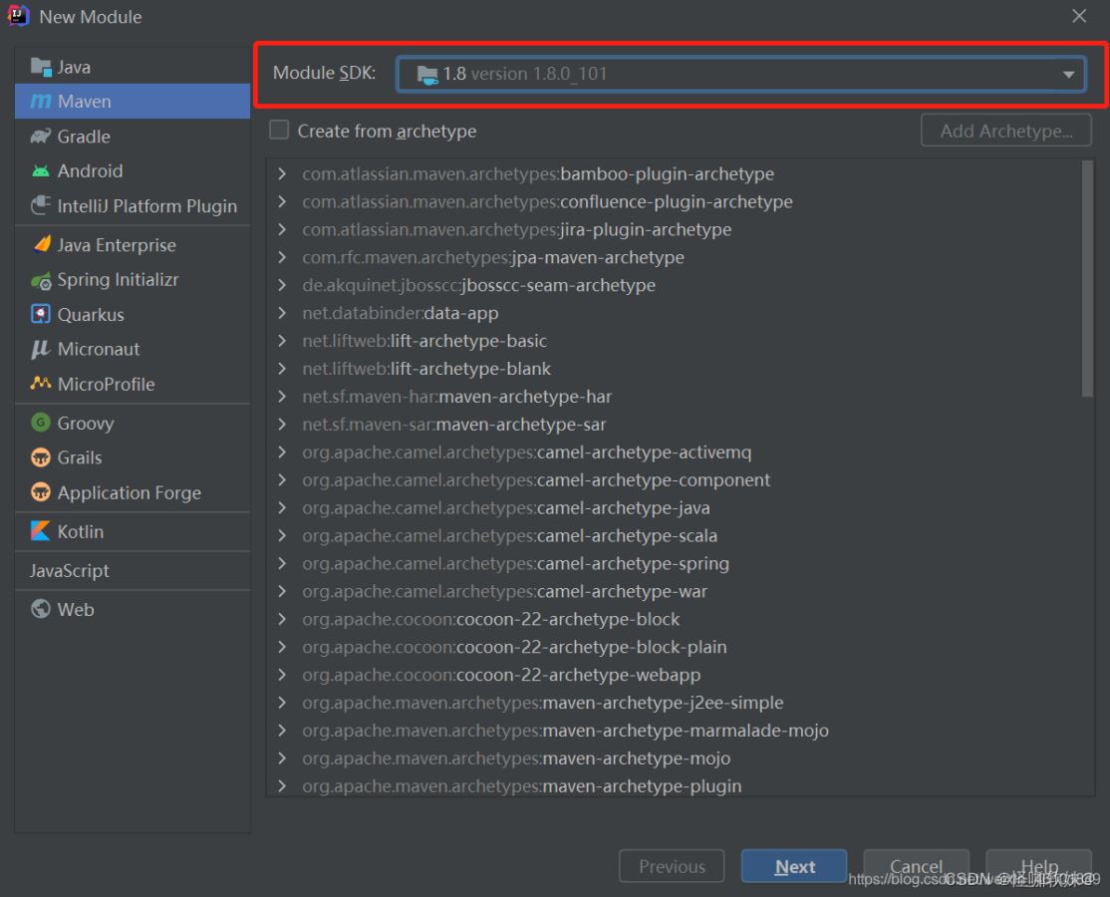Screen dimensions: 1110x897
Task: Click the Web globe icon
Action: [x=41, y=610]
